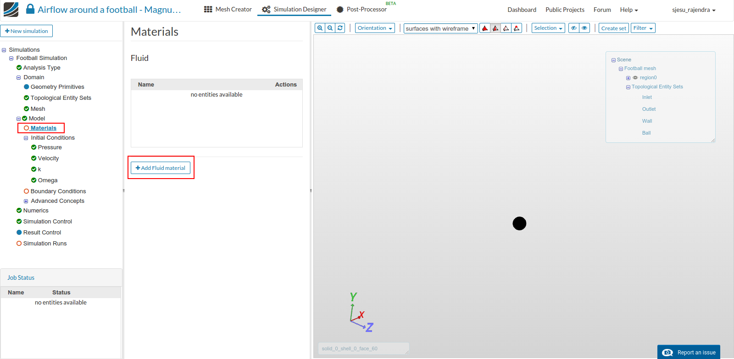Image resolution: width=734 pixels, height=359 pixels.
Task: Collapse the Football Simulation node
Action: (x=11, y=59)
